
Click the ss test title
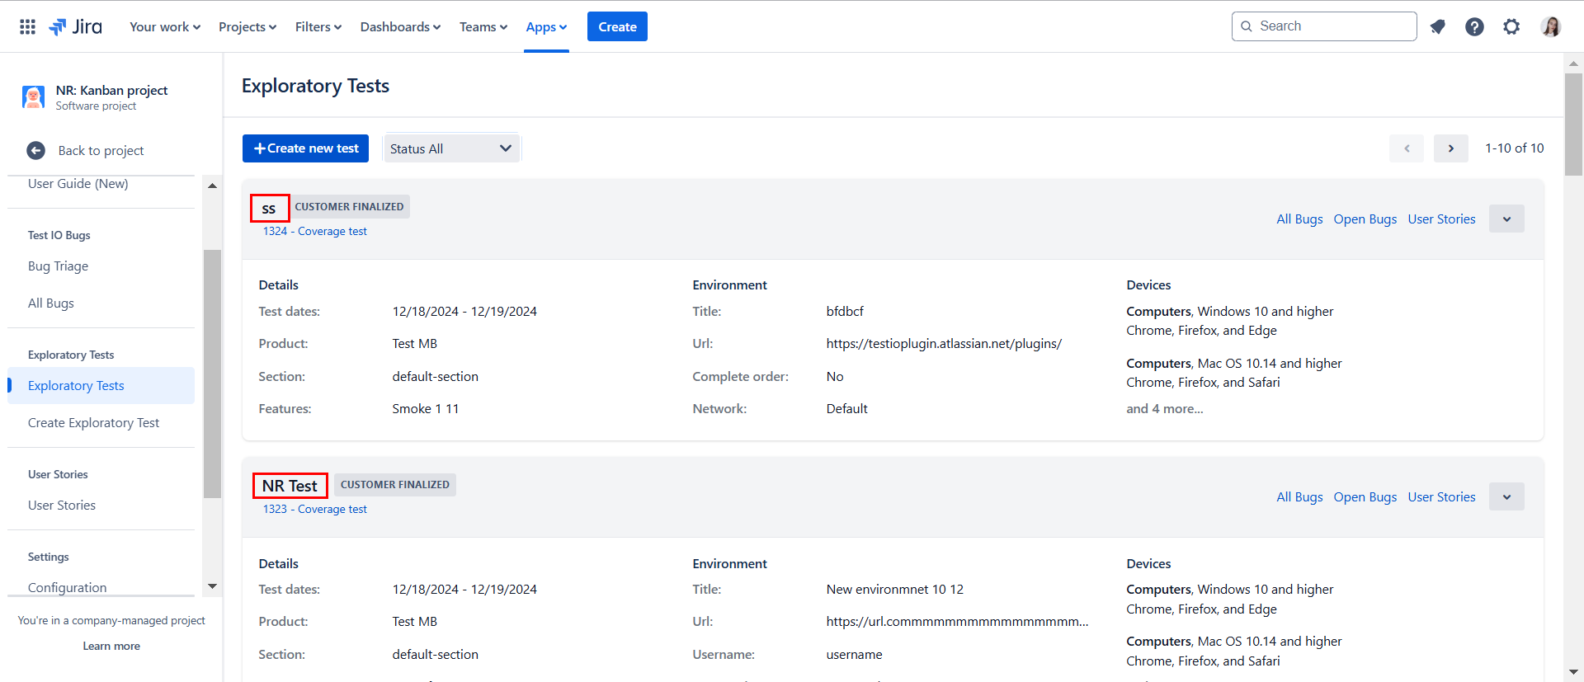[x=269, y=209]
